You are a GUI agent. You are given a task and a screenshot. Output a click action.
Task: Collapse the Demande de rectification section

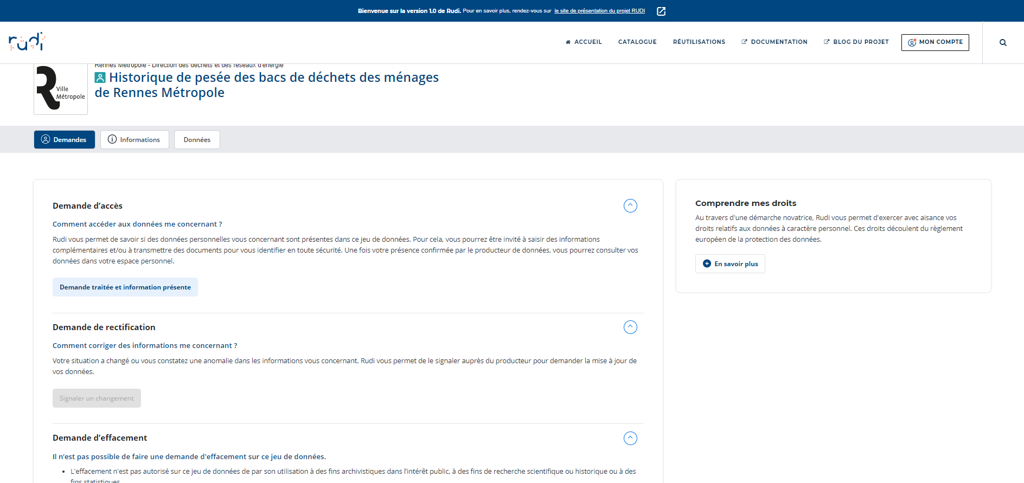point(630,327)
